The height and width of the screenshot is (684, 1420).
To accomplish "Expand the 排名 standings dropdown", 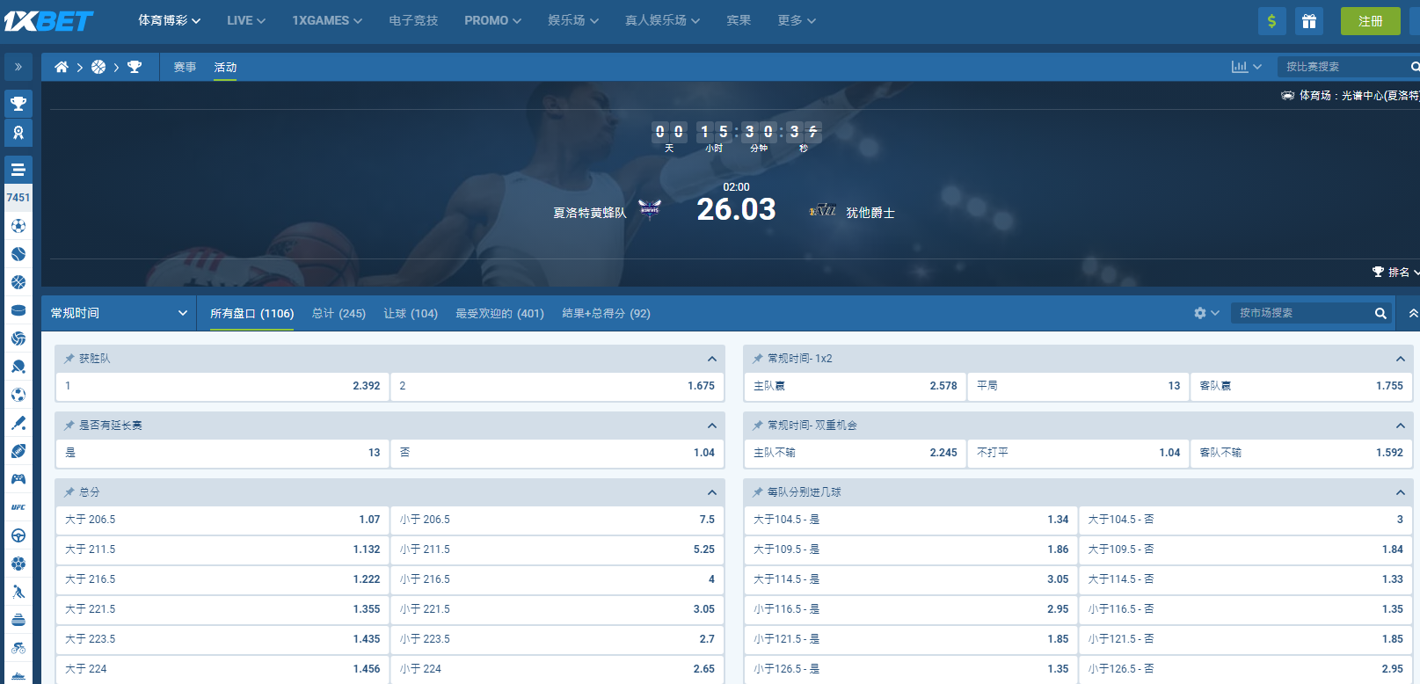I will (x=1397, y=273).
